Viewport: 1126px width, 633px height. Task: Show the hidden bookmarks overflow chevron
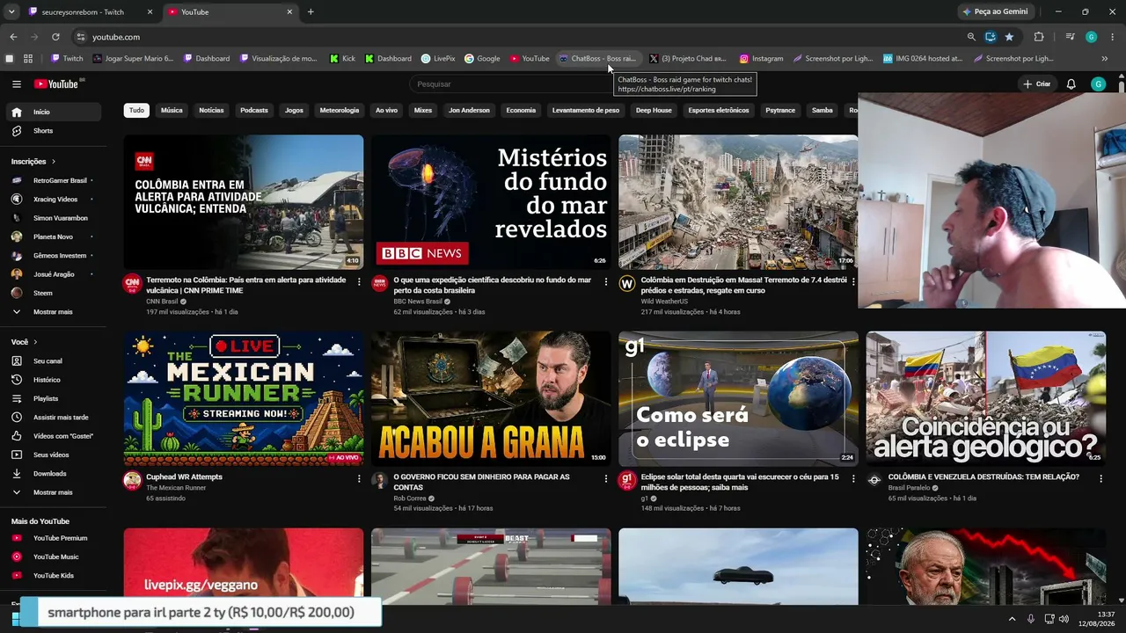[1105, 59]
